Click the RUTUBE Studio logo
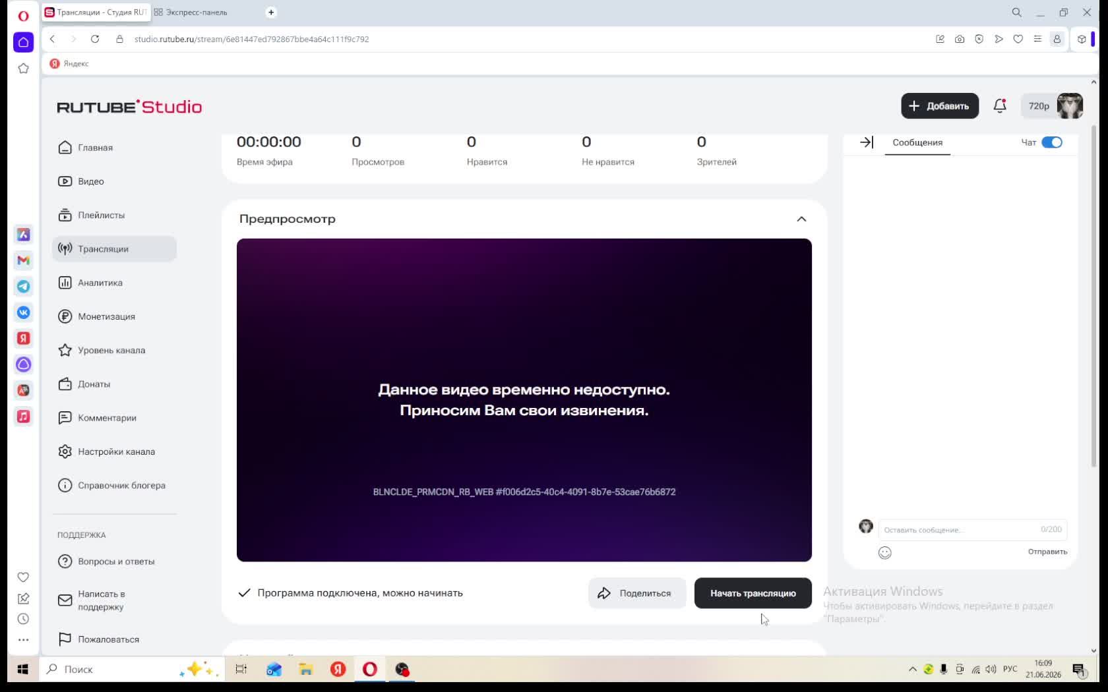The image size is (1108, 692). tap(129, 107)
